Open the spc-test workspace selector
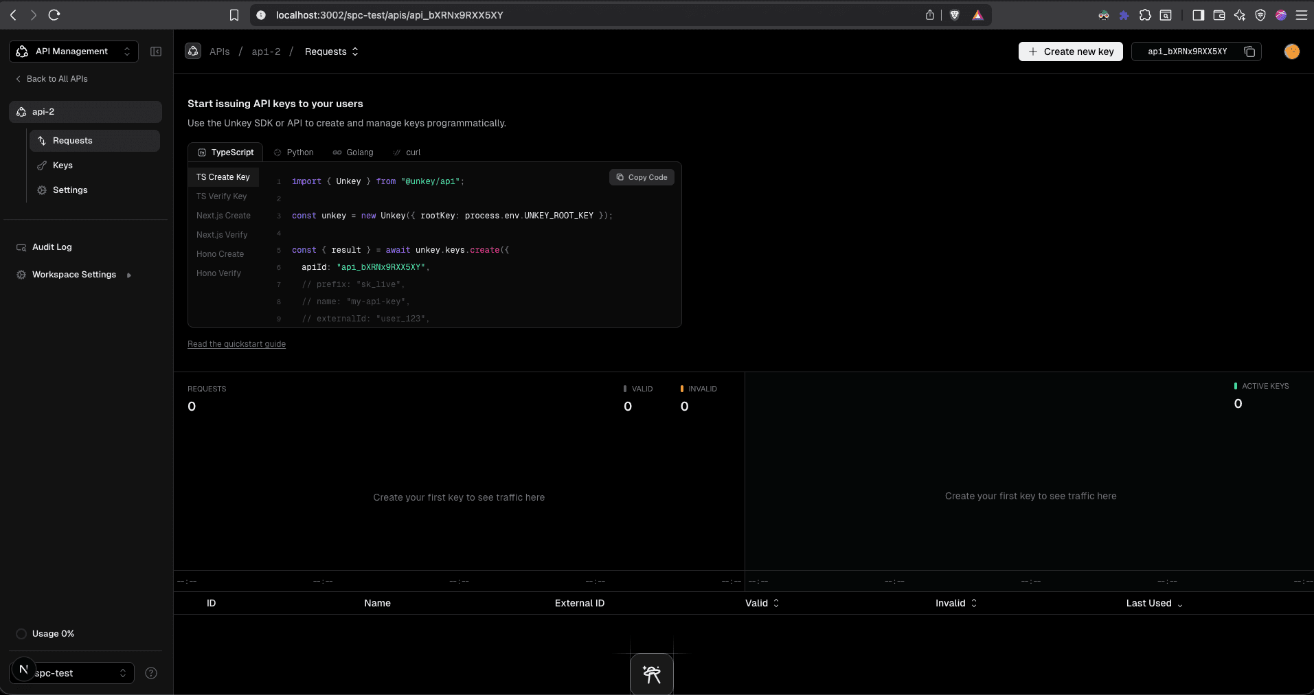 pos(72,673)
